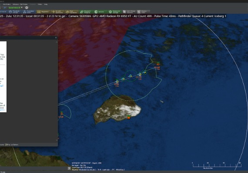Open the Unit Orders menu
The image size is (248, 173).
pos(7,4)
